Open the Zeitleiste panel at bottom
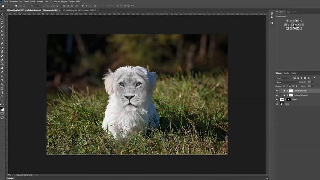This screenshot has height=180, width=320. pyautogui.click(x=10, y=178)
